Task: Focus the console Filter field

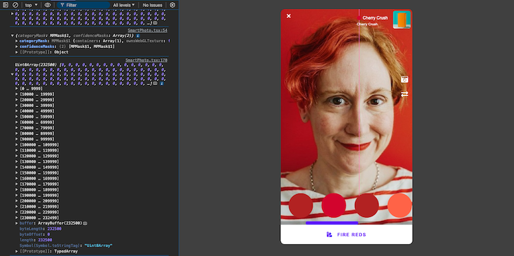Action: 84,5
